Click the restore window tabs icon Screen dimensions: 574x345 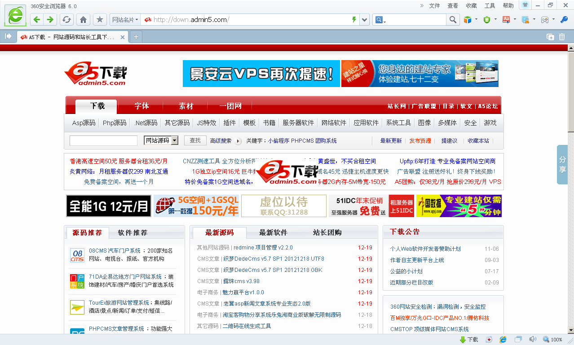pyautogui.click(x=550, y=37)
